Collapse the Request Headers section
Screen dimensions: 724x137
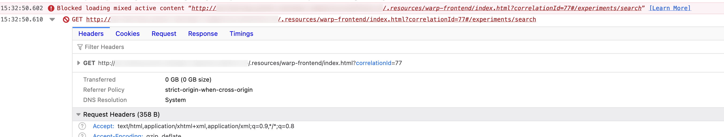[78, 115]
